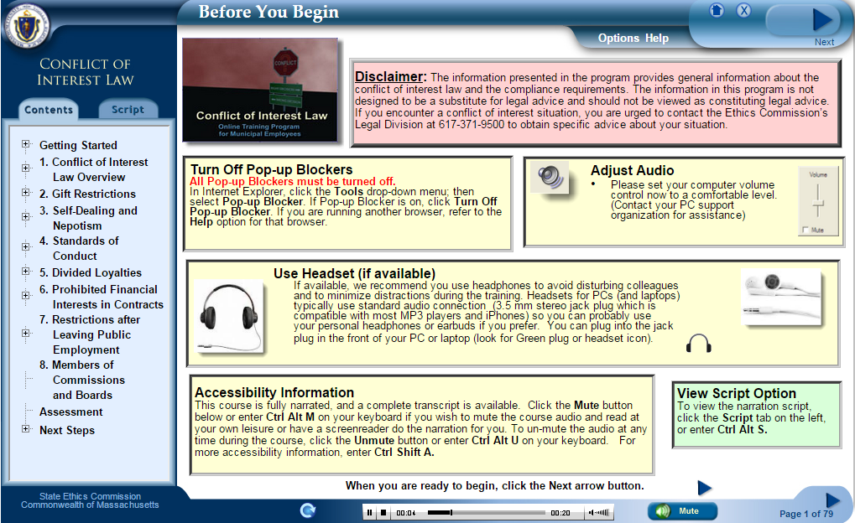
Task: Expand 6. Prohibited Financial Interests node
Action: click(26, 295)
